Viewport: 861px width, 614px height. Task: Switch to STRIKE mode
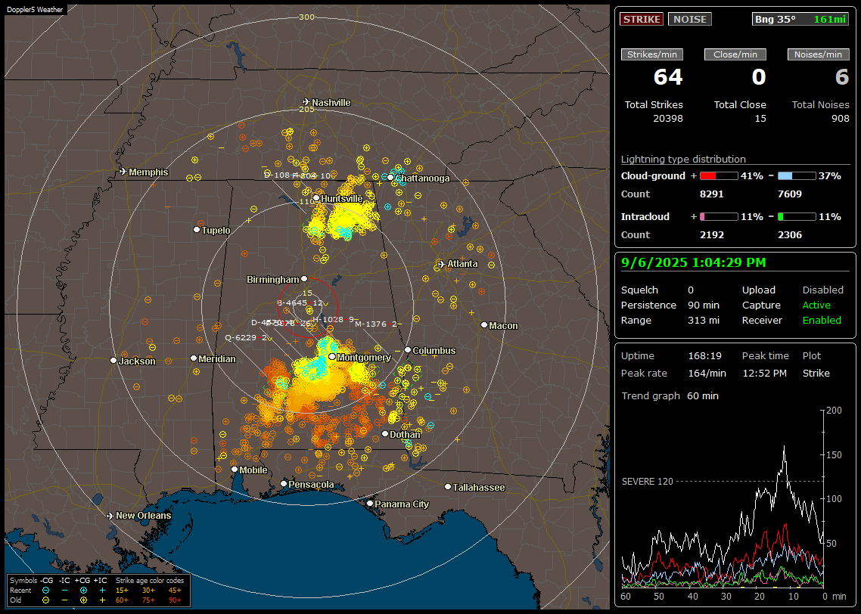pyautogui.click(x=642, y=19)
